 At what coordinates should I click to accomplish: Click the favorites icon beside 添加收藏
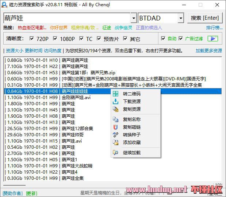click(116, 142)
